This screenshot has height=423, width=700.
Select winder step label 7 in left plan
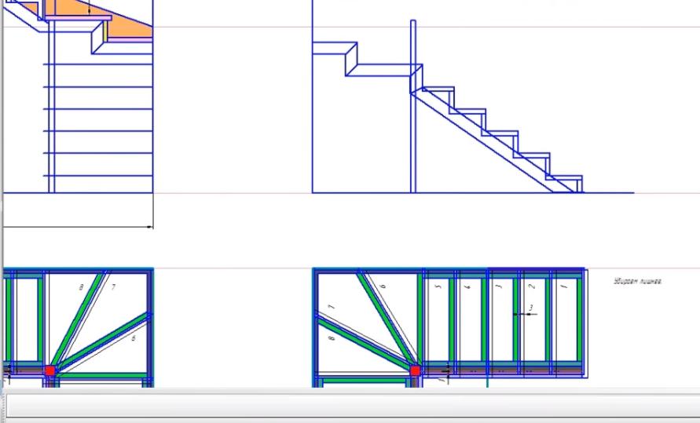(x=113, y=287)
